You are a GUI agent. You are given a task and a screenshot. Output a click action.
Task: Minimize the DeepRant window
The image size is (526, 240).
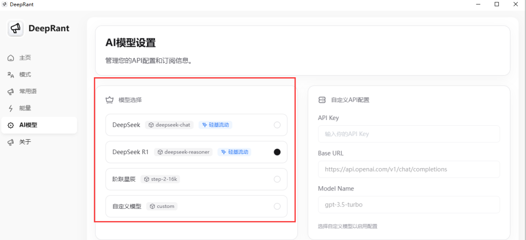click(478, 4)
